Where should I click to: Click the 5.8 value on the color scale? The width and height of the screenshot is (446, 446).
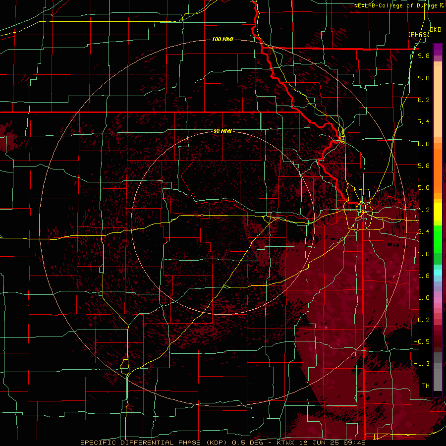(424, 166)
